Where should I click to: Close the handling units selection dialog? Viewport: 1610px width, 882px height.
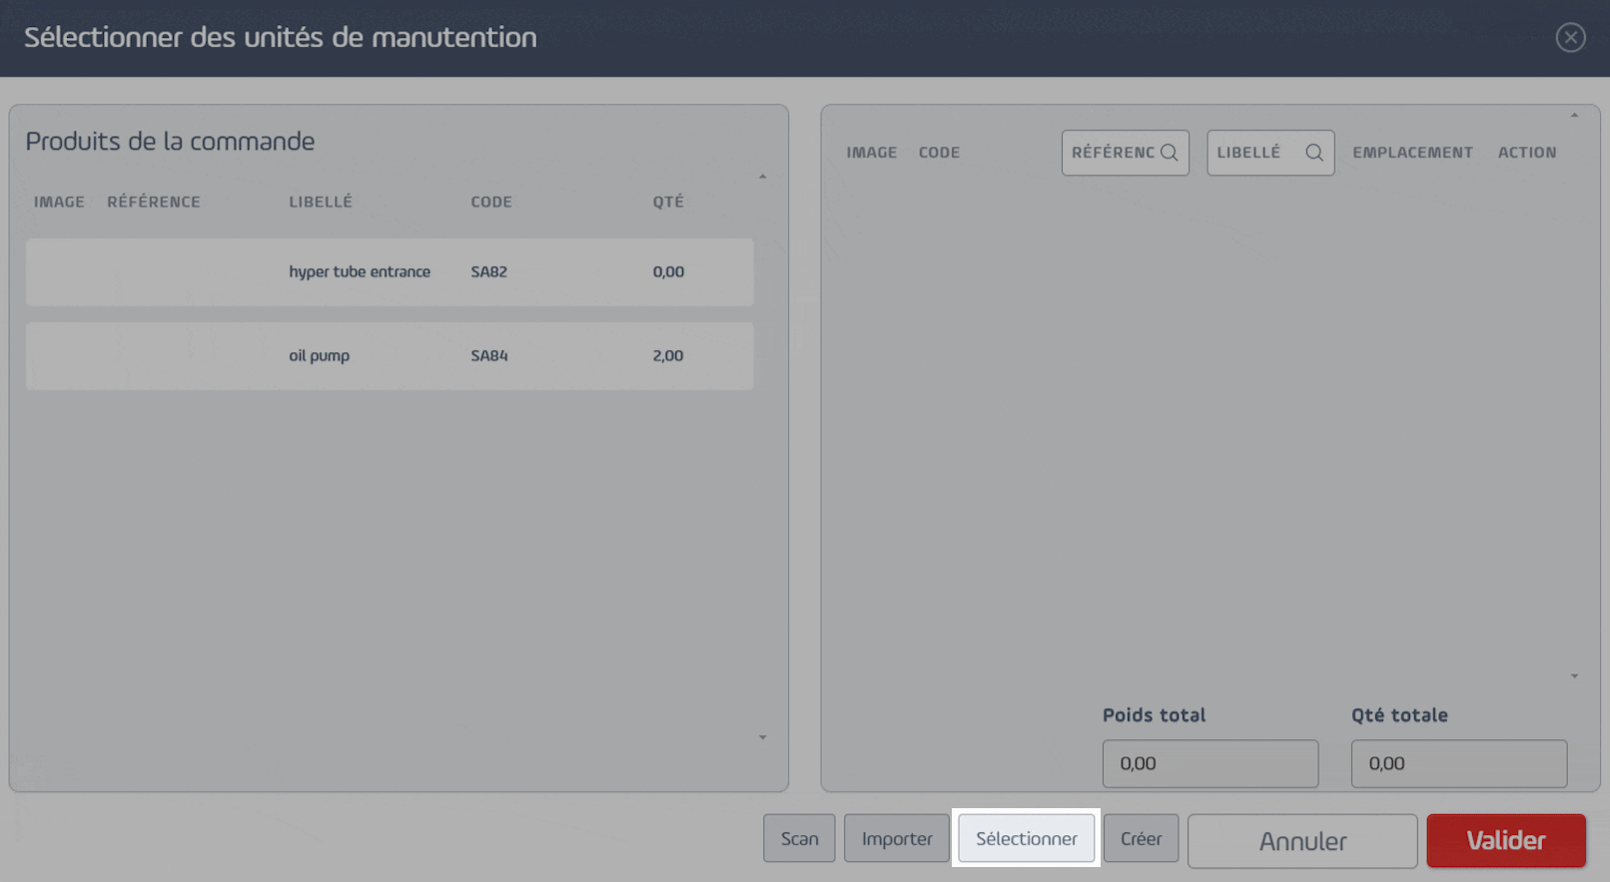click(x=1570, y=38)
